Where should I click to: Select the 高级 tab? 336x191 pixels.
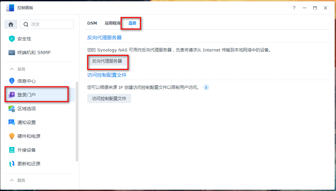point(132,23)
